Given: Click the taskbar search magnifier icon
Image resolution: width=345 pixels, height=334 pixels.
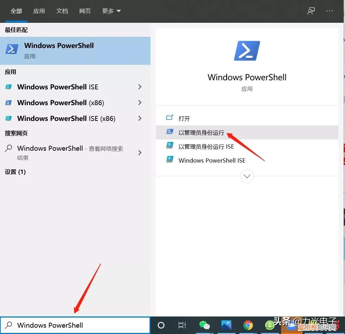Looking at the screenshot, I should click(8, 325).
